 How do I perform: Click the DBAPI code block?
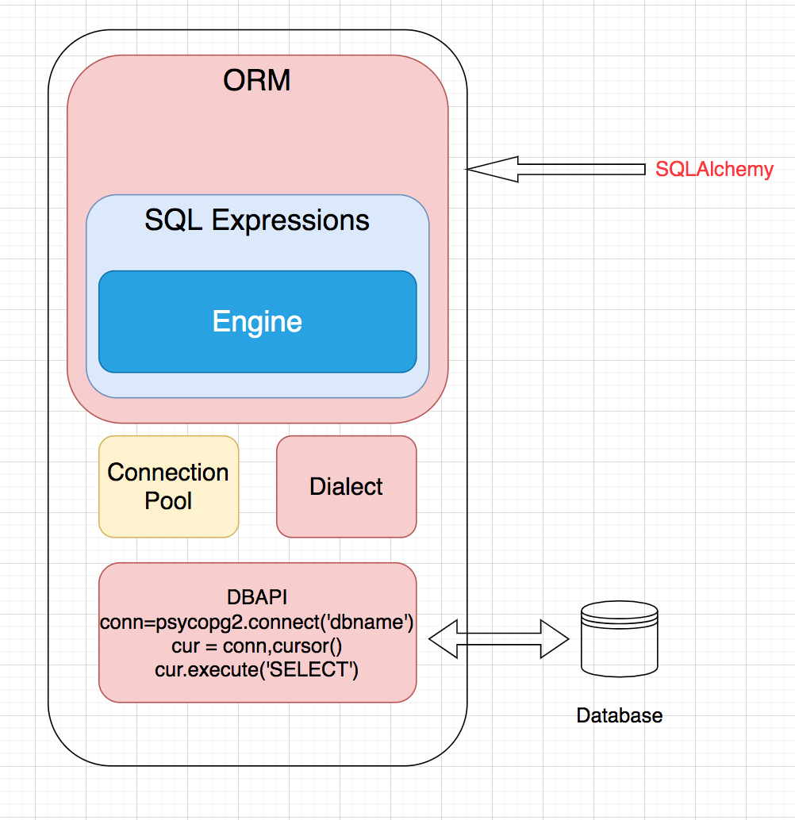point(257,631)
